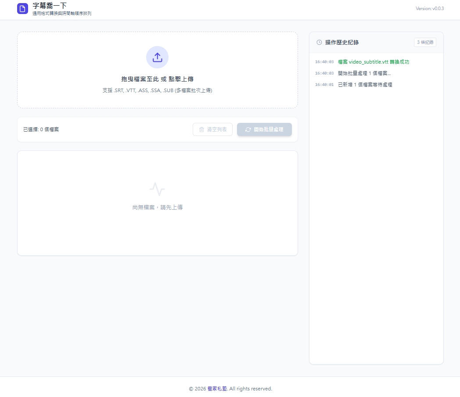
Task: Click the refresh icon in 開始批量處理
Action: (x=248, y=129)
